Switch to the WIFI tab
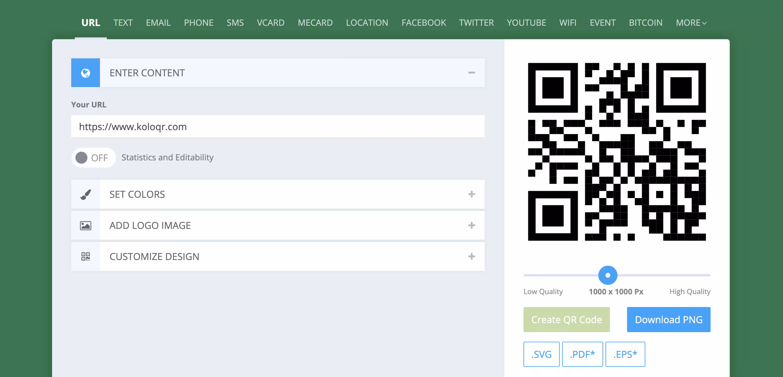 click(567, 23)
